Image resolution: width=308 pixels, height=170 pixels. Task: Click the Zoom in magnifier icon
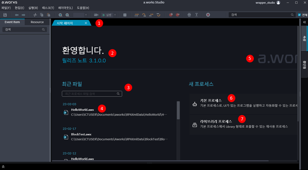pos(60,15)
